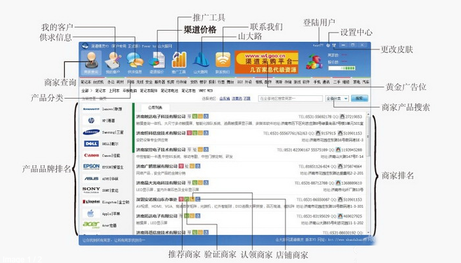
Task: Select the 笔记本电池 subcategory
Action: 170,91
